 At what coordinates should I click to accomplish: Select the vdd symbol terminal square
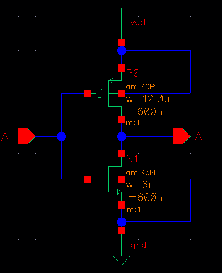121,42
